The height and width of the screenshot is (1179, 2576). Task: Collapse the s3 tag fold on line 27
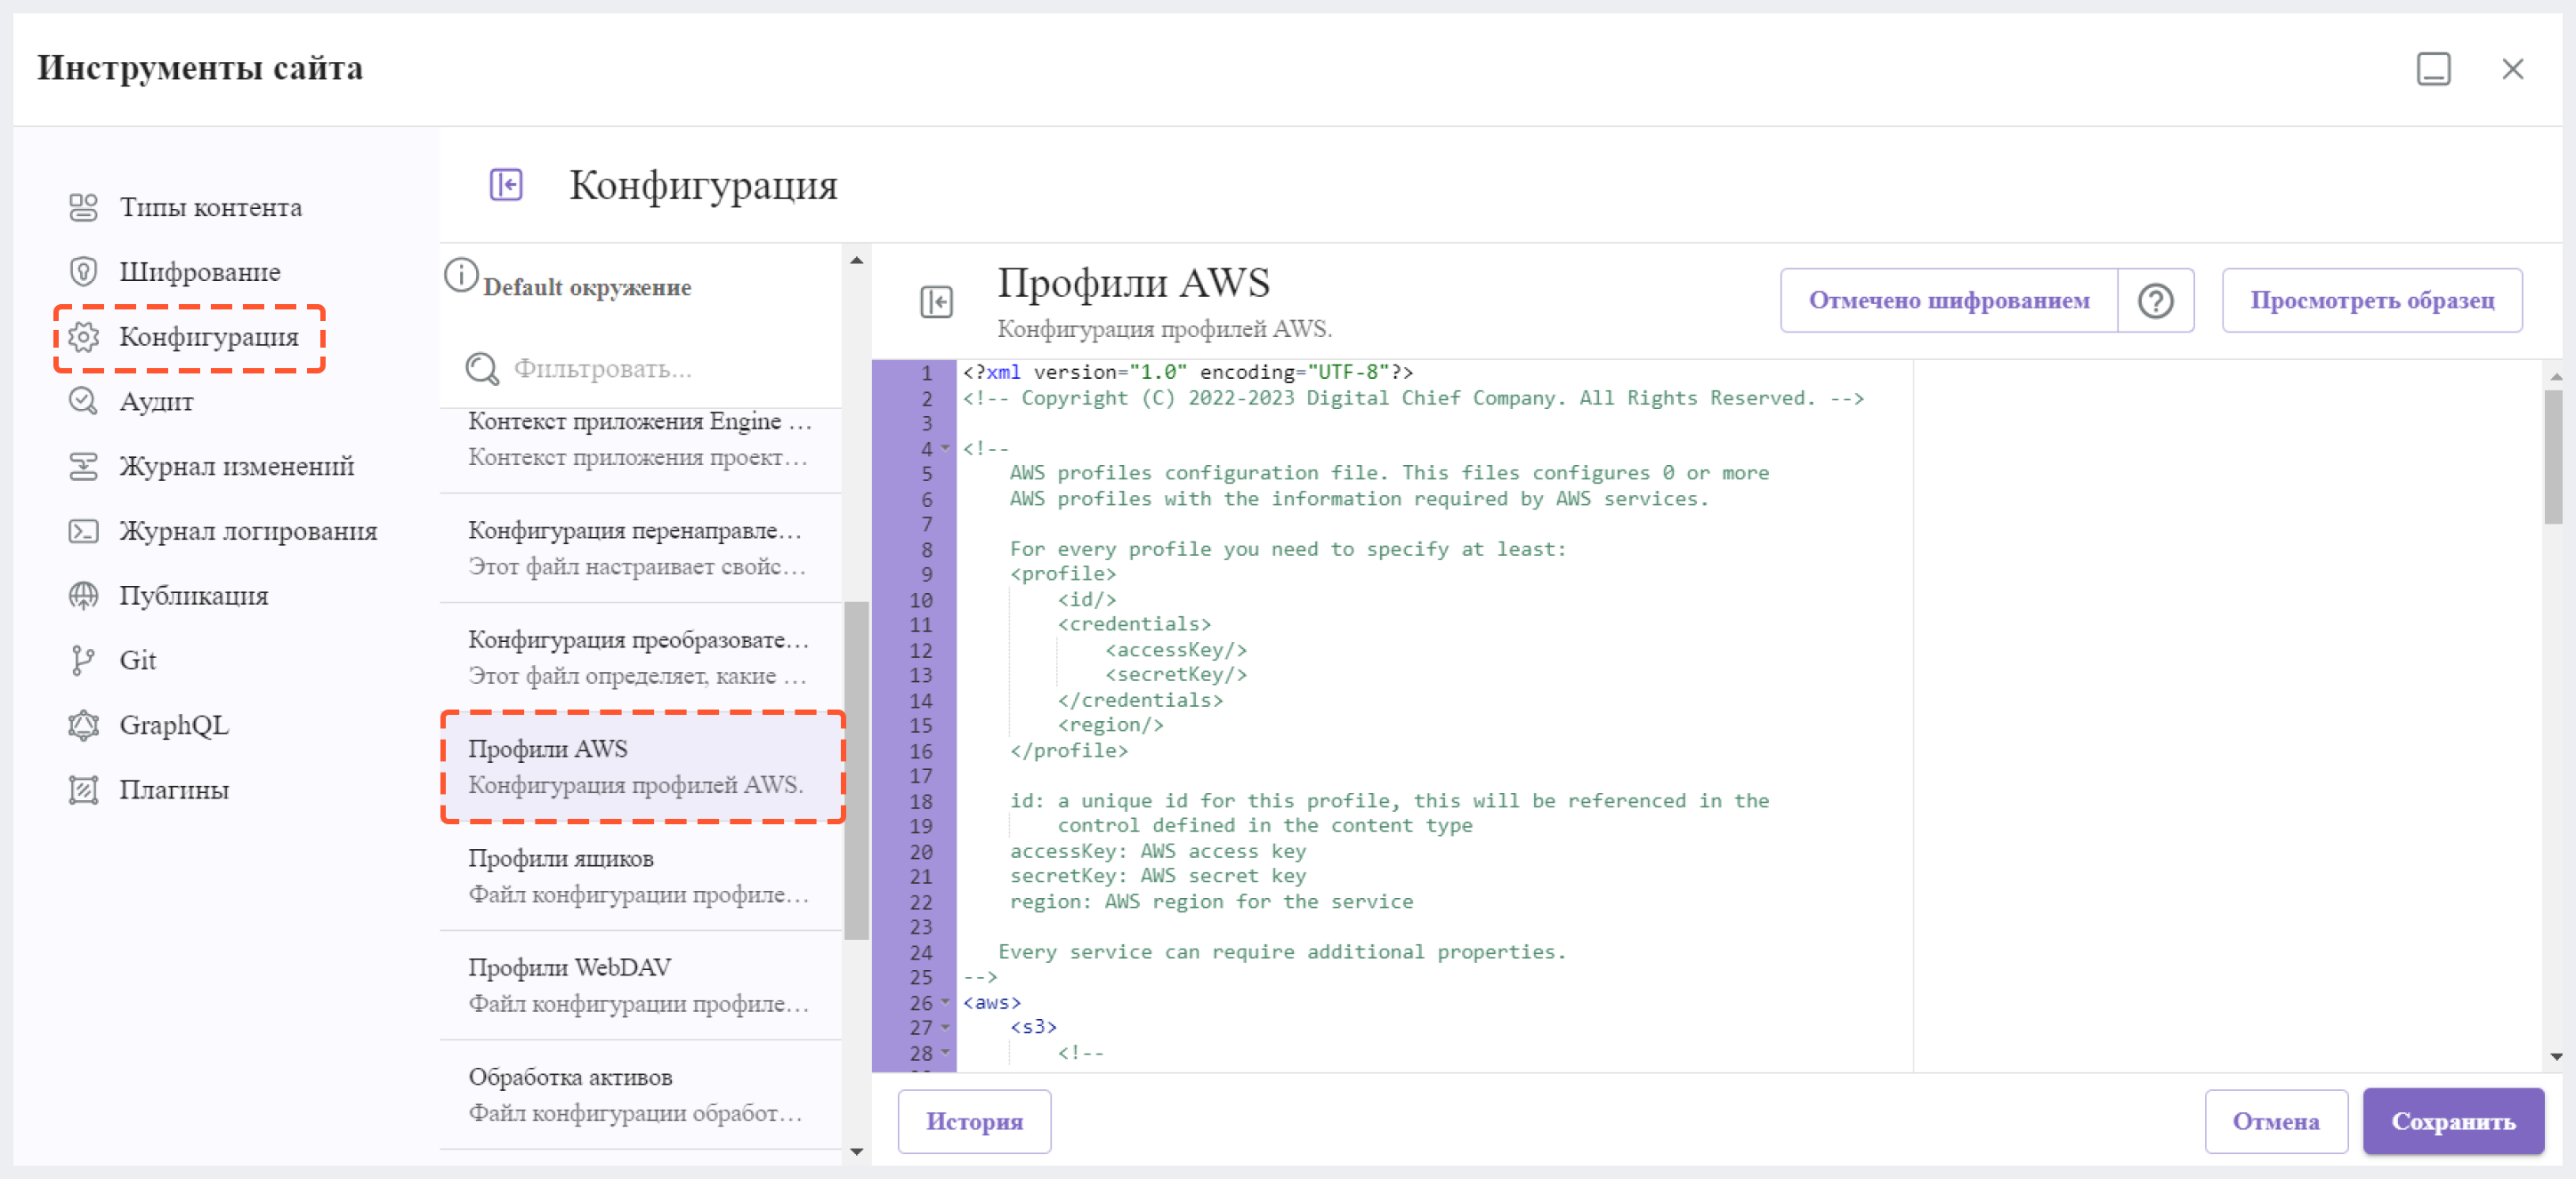[945, 1027]
